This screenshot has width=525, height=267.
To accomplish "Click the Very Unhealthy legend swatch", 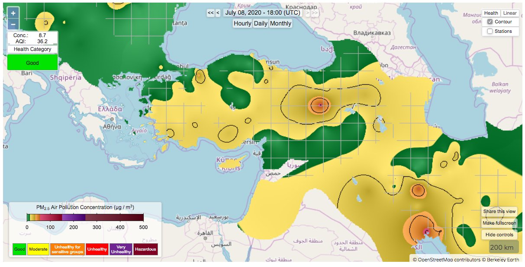I will 121,249.
